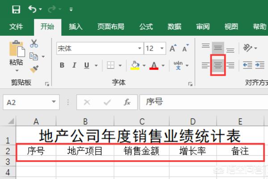Open the 剪贴板 dialog launcher
The height and width of the screenshot is (179, 268).
(x=47, y=84)
